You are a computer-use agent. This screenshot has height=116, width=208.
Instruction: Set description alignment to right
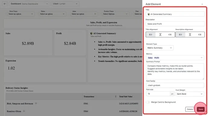point(200,35)
